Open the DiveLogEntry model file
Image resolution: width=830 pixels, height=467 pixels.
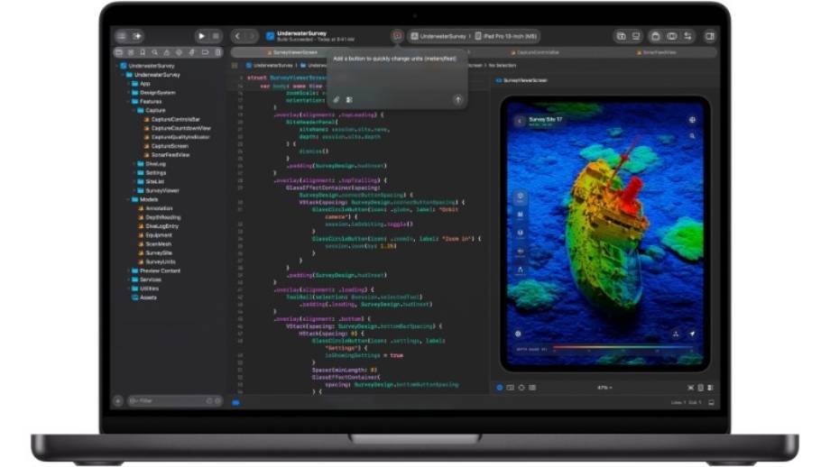(158, 226)
